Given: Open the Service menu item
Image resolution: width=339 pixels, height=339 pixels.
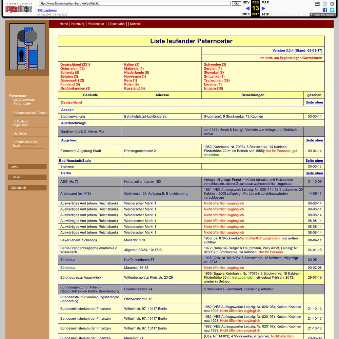Looking at the screenshot, I should [135, 24].
